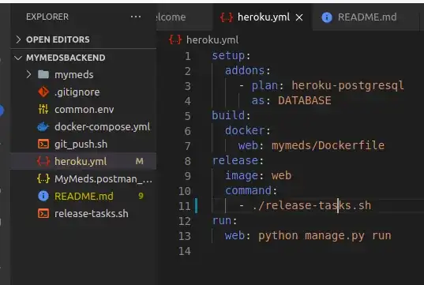Screen dimensions: 424x285
Task: Click the 'image' key on line 9
Action: [x=242, y=176]
